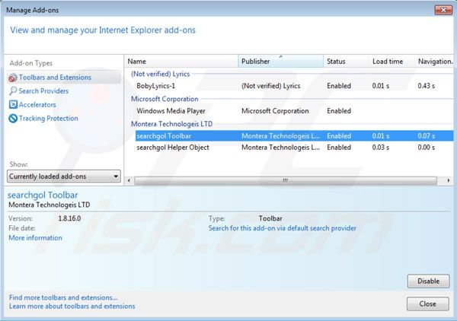Click the 0.43 s navigation time value

coord(426,86)
